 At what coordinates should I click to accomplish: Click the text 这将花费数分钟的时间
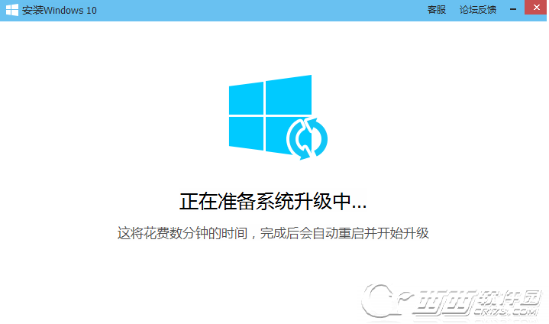182,233
